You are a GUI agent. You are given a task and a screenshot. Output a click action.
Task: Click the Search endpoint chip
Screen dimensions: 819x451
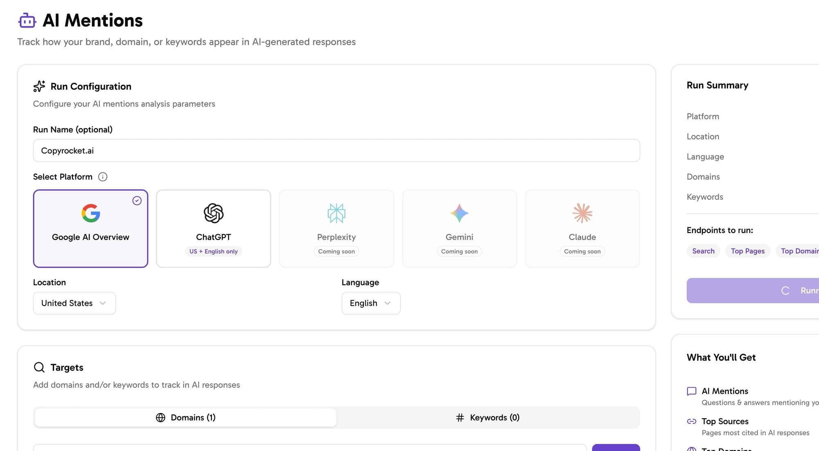[x=703, y=251]
